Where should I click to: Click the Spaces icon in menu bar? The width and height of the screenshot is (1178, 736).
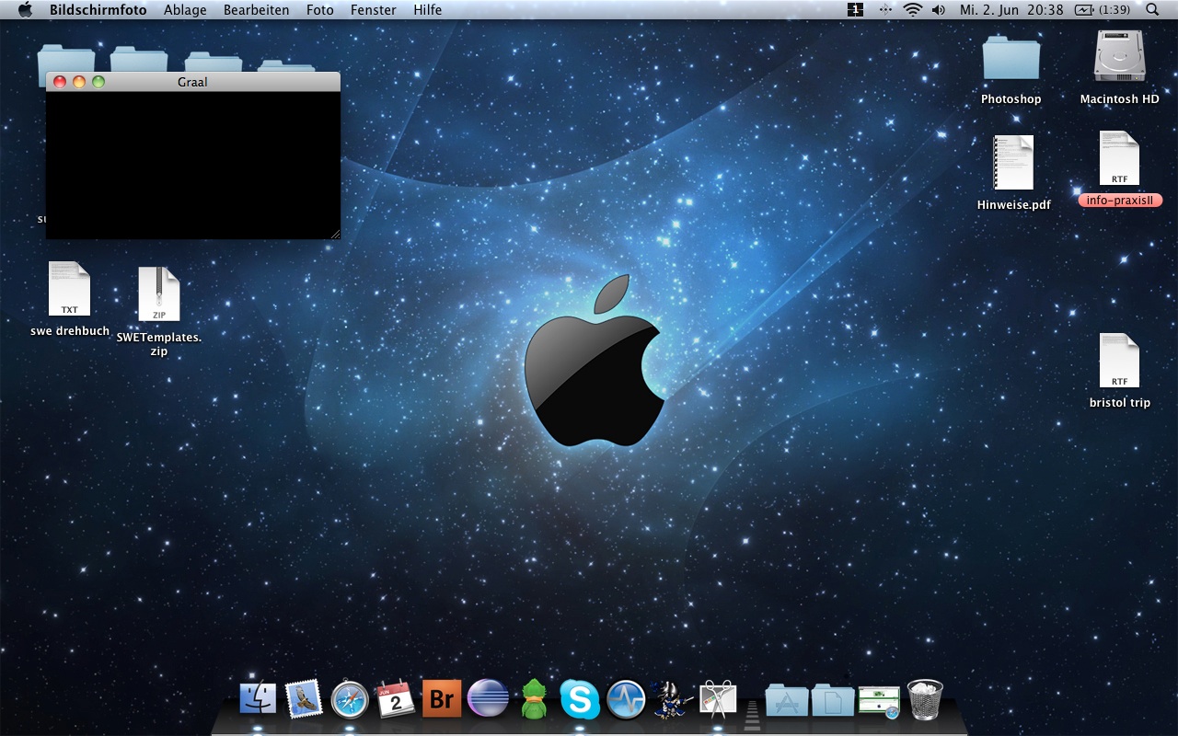tap(856, 9)
